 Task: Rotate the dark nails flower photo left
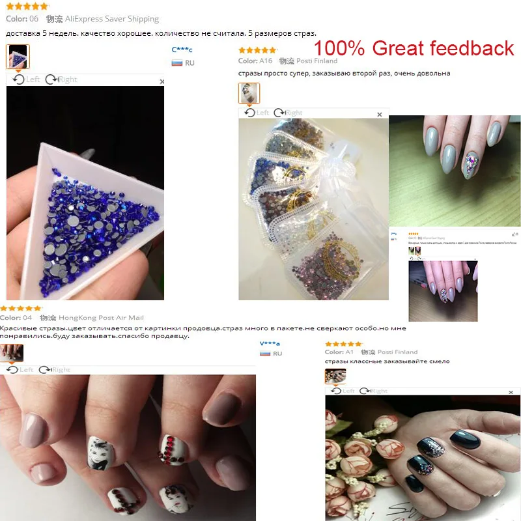pos(343,391)
